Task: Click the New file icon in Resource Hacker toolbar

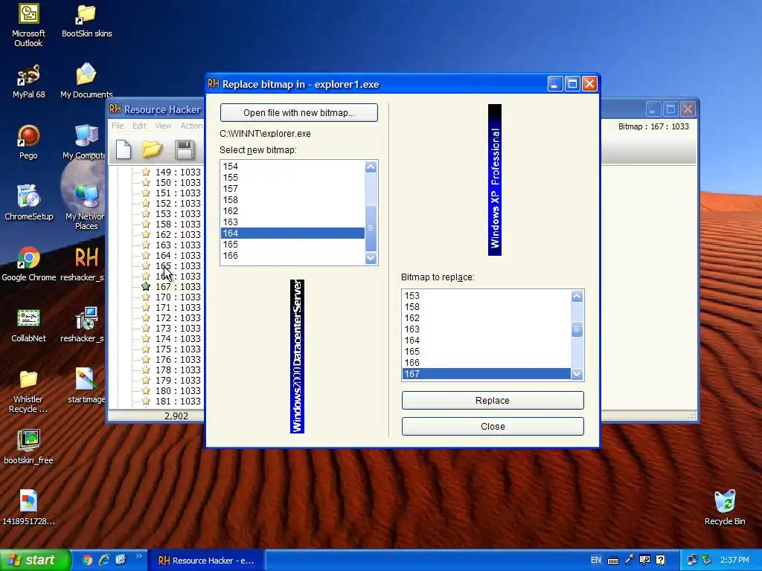Action: [124, 149]
